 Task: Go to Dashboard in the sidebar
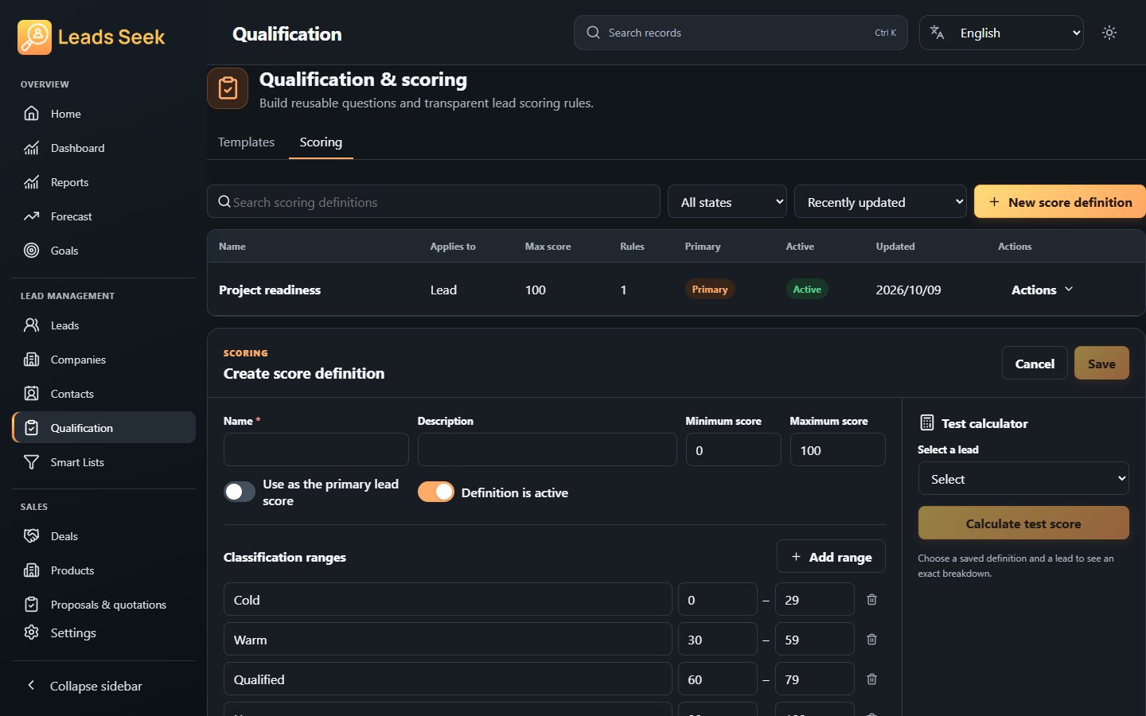[x=103, y=148]
